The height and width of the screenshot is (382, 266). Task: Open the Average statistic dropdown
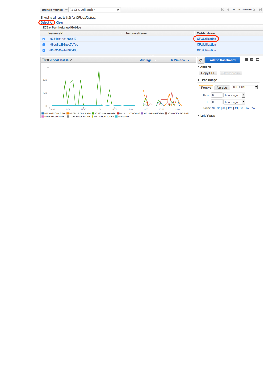148,60
